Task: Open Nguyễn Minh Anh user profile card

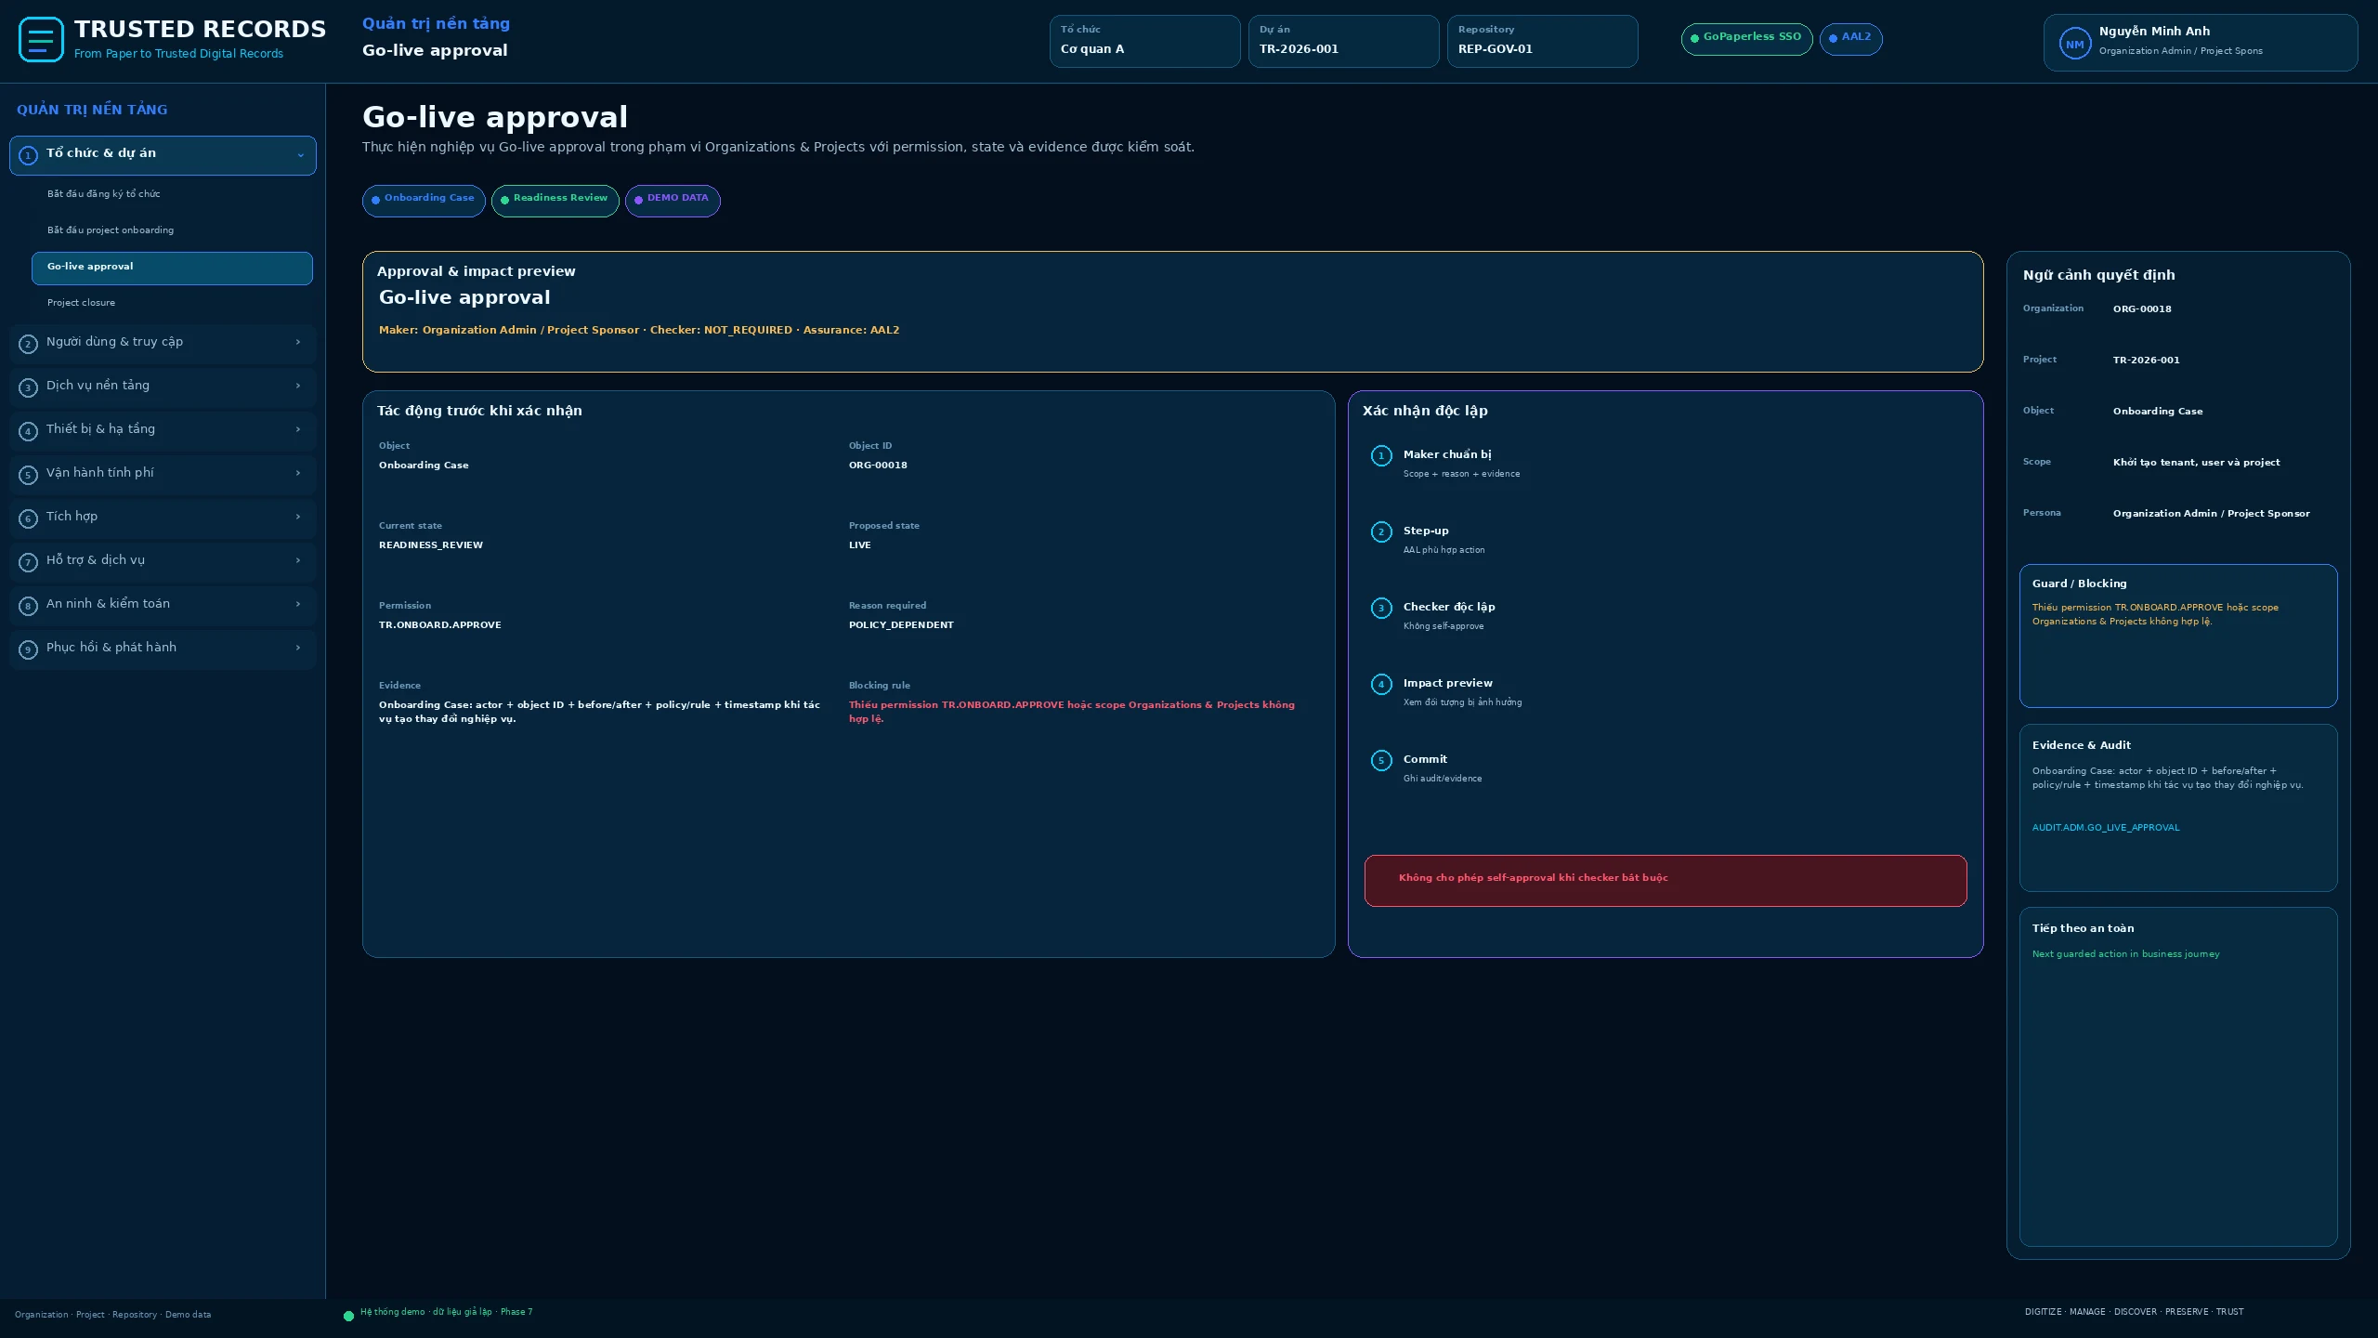Action: (x=2201, y=43)
